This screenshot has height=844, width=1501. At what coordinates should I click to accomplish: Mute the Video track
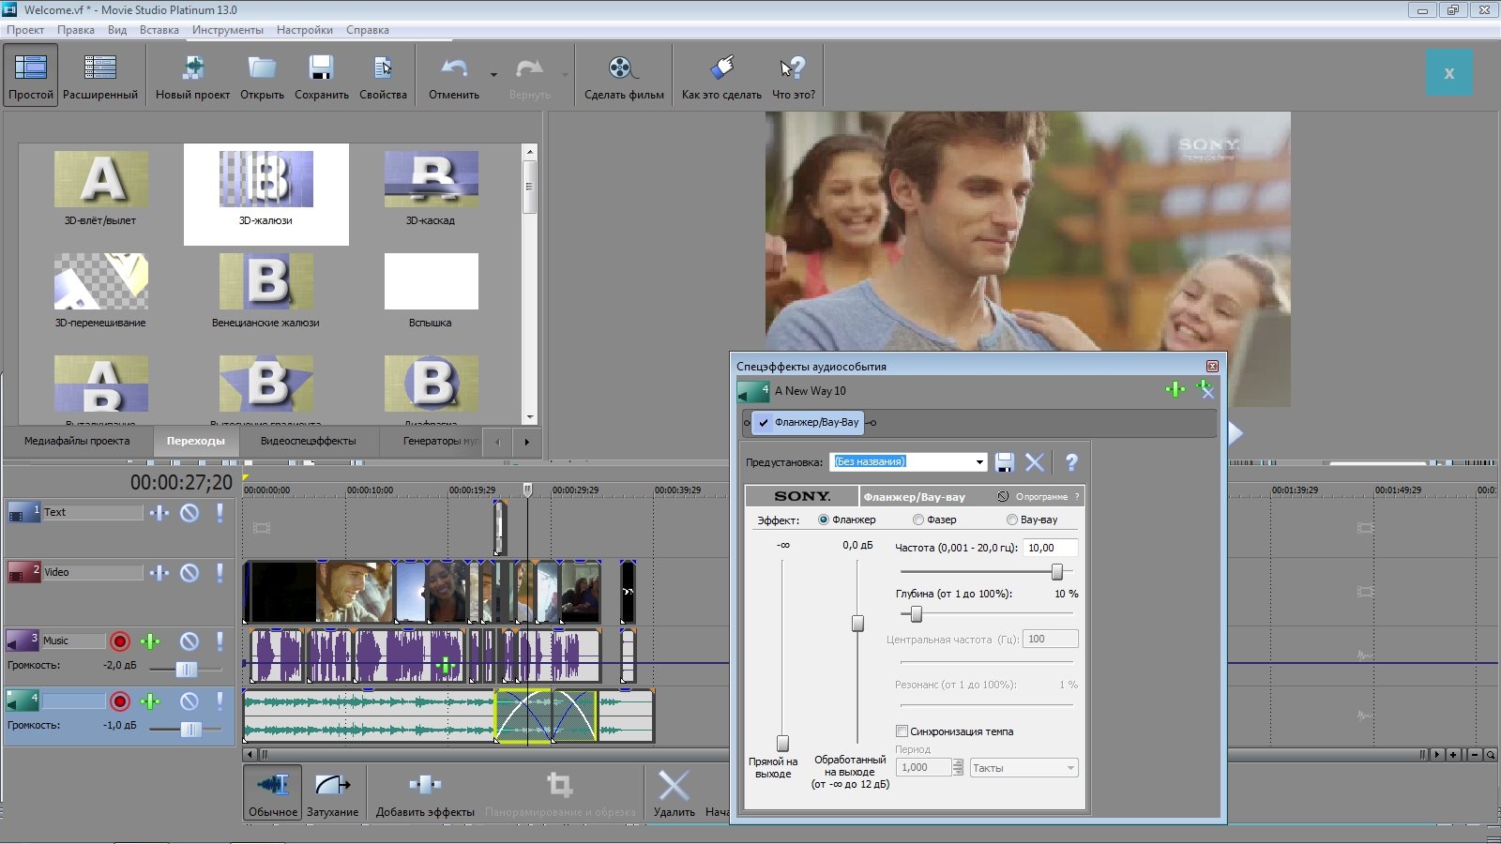(x=190, y=573)
